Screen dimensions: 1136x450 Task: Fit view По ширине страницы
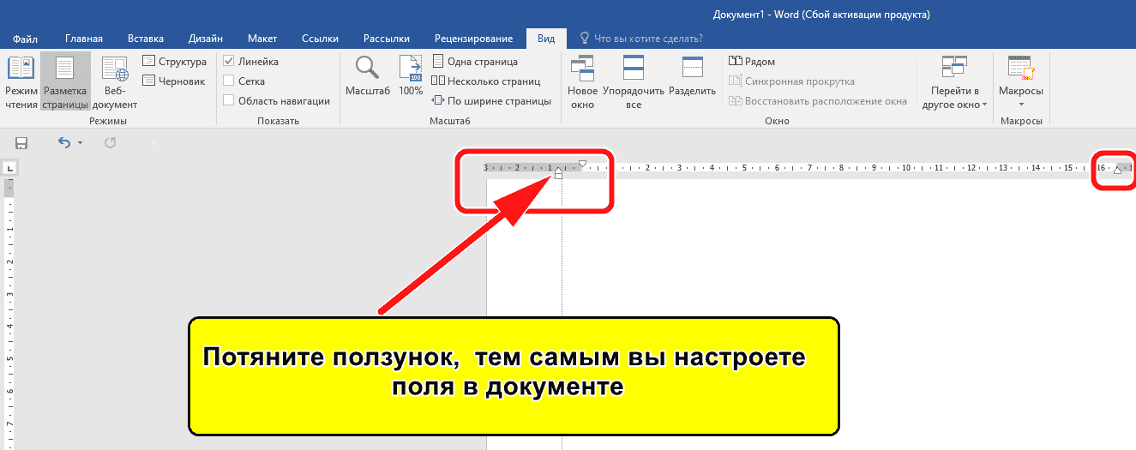(491, 100)
